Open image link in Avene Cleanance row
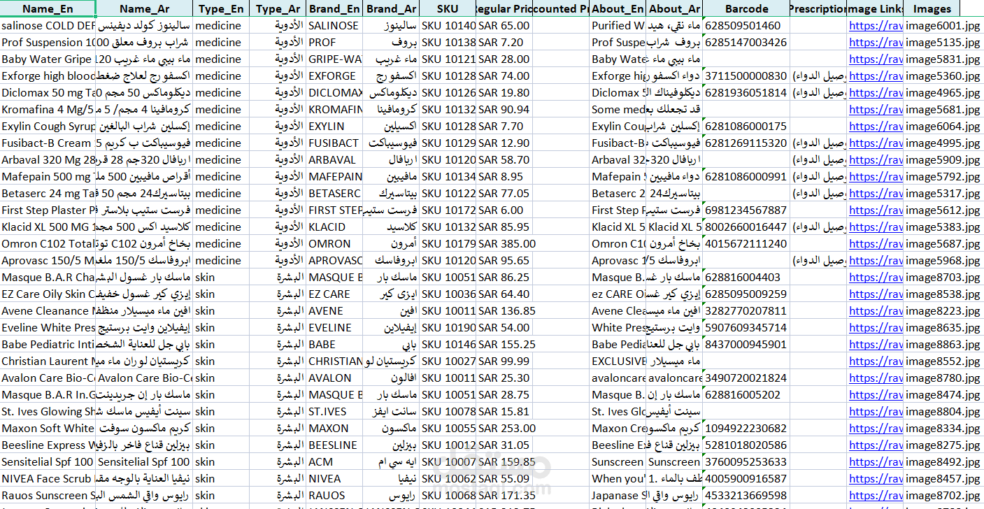 point(876,311)
